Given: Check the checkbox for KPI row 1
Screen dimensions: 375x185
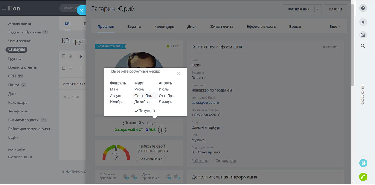Looking at the screenshot, I should pyautogui.click(x=64, y=68).
